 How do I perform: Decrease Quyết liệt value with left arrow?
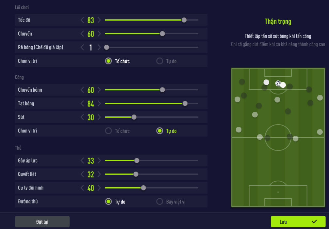82,174
